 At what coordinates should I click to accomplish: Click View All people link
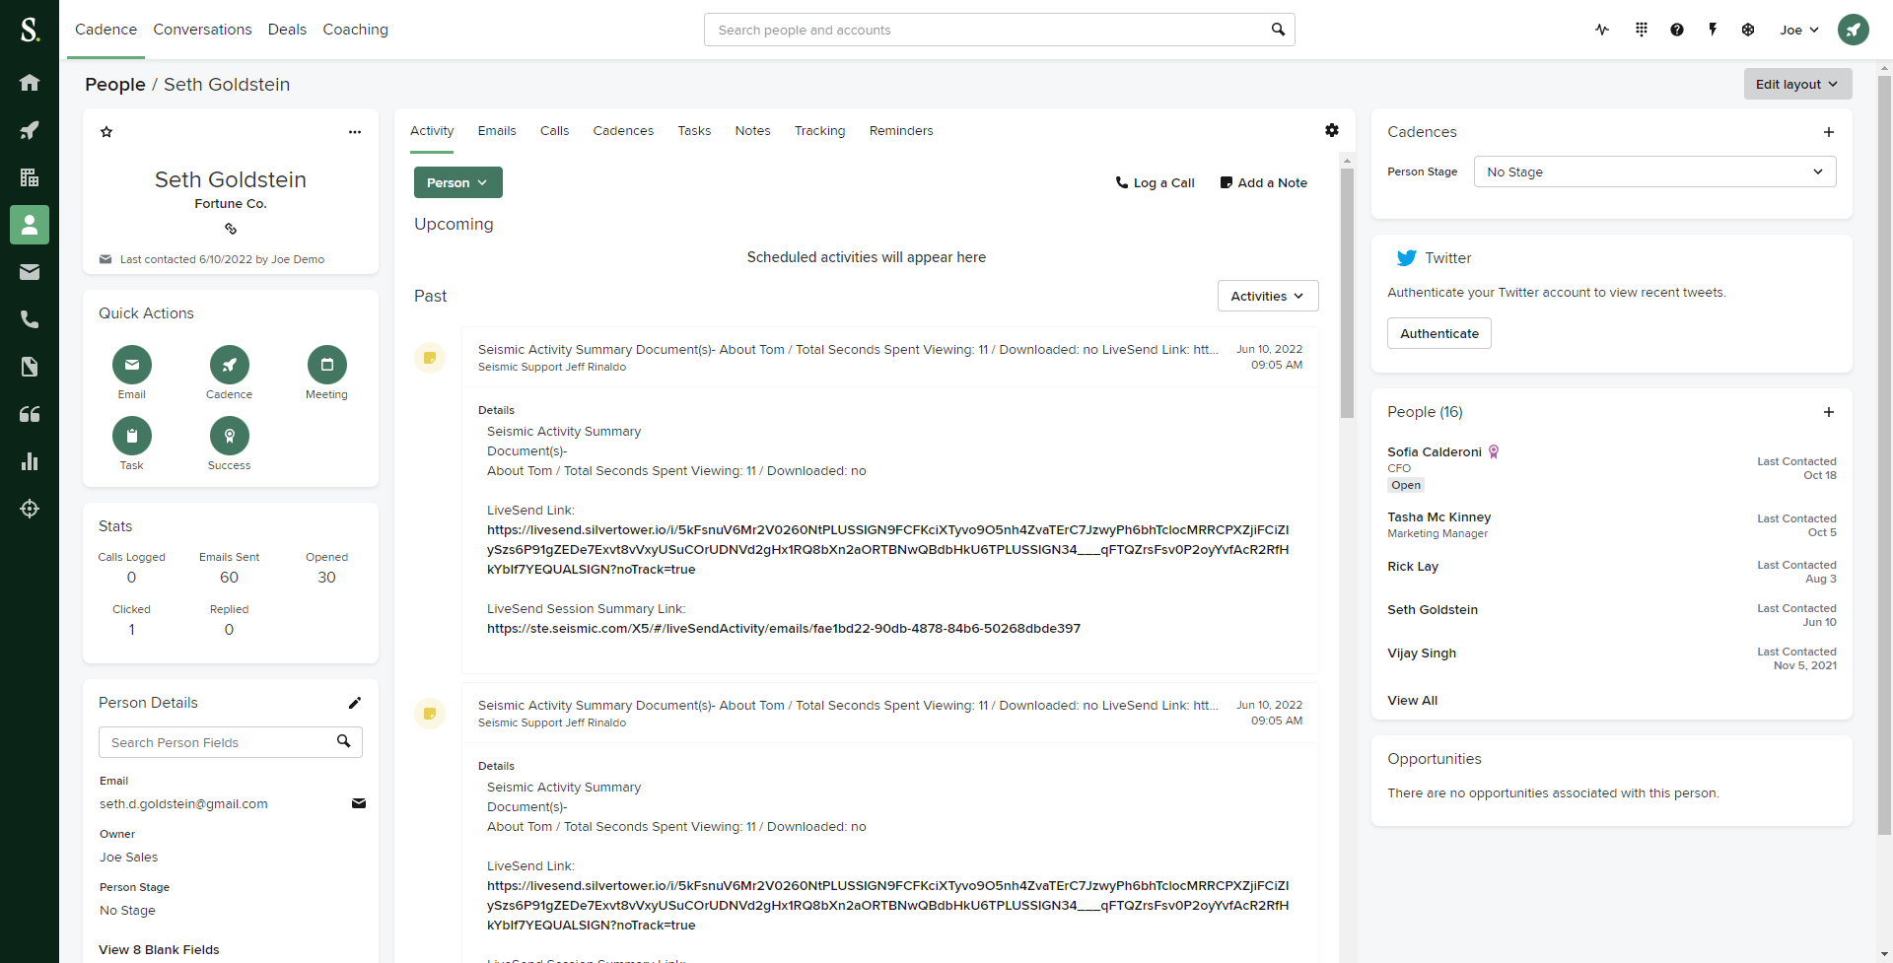1412,701
